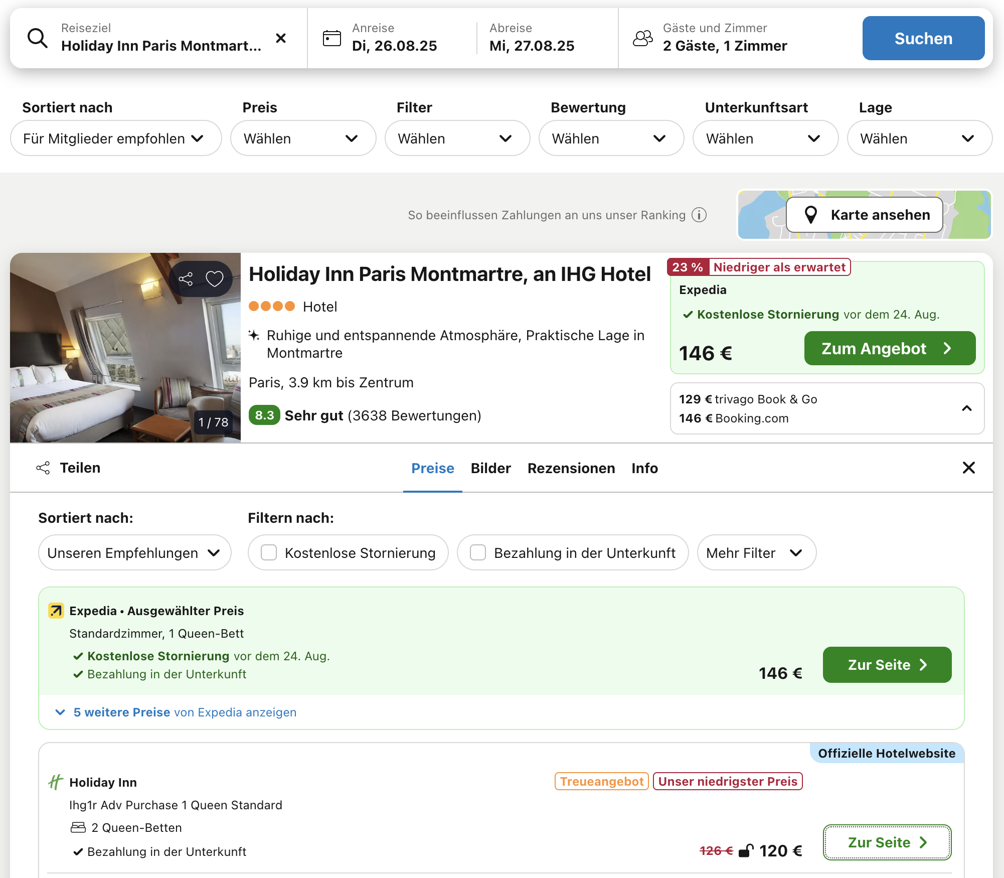This screenshot has width=1004, height=878.
Task: Click the Teilen label
Action: (x=80, y=468)
